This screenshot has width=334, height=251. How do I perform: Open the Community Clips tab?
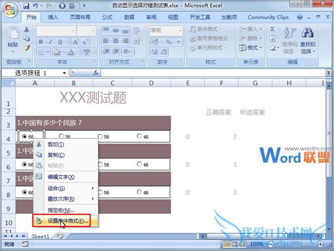[268, 17]
